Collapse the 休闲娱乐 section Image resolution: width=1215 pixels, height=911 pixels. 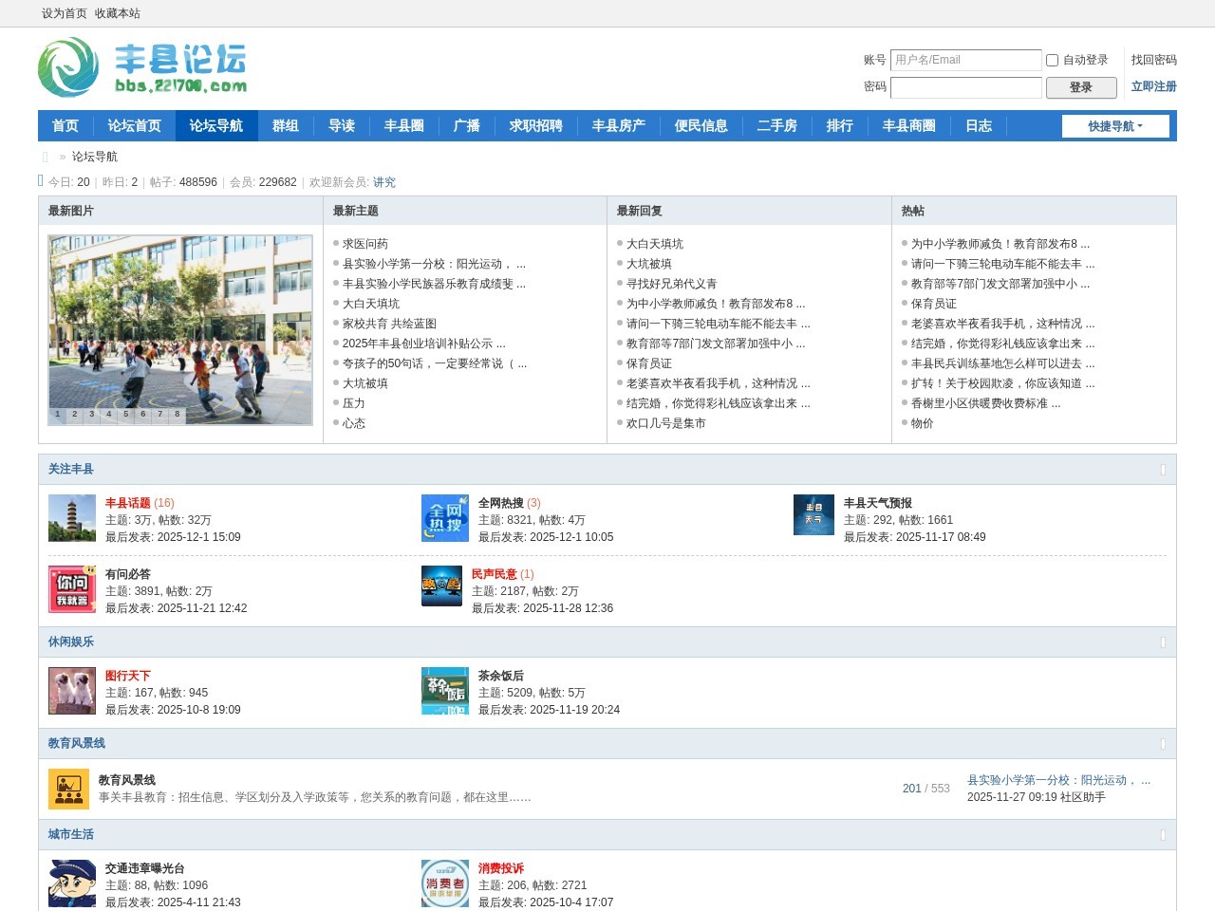[x=1163, y=642]
